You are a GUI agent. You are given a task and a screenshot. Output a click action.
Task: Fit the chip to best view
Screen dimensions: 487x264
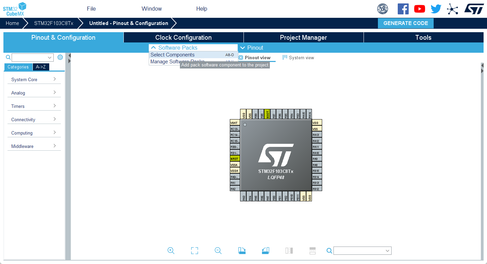194,250
